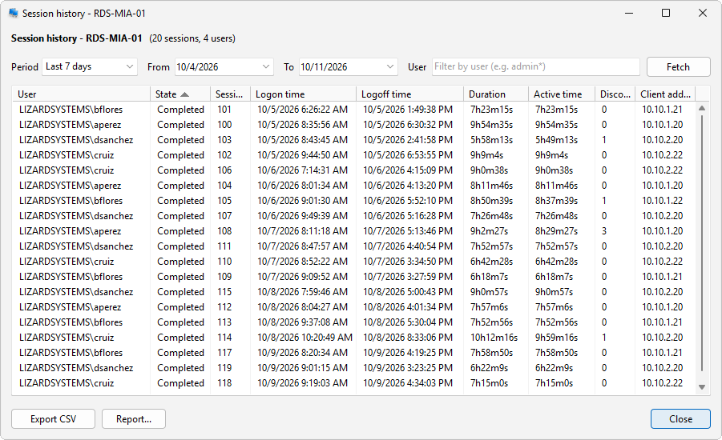This screenshot has height=440, width=722.
Task: Select the aperez row for session 100
Action: pos(353,125)
